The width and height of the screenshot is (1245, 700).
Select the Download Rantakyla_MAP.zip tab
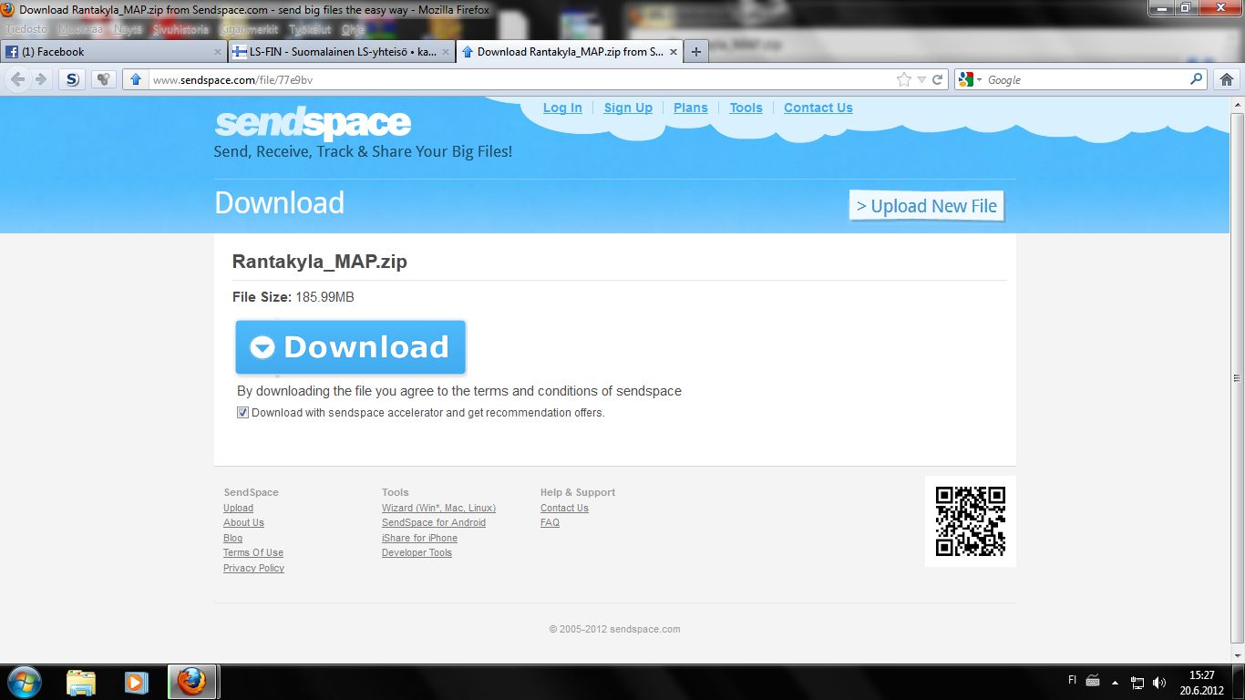click(569, 52)
